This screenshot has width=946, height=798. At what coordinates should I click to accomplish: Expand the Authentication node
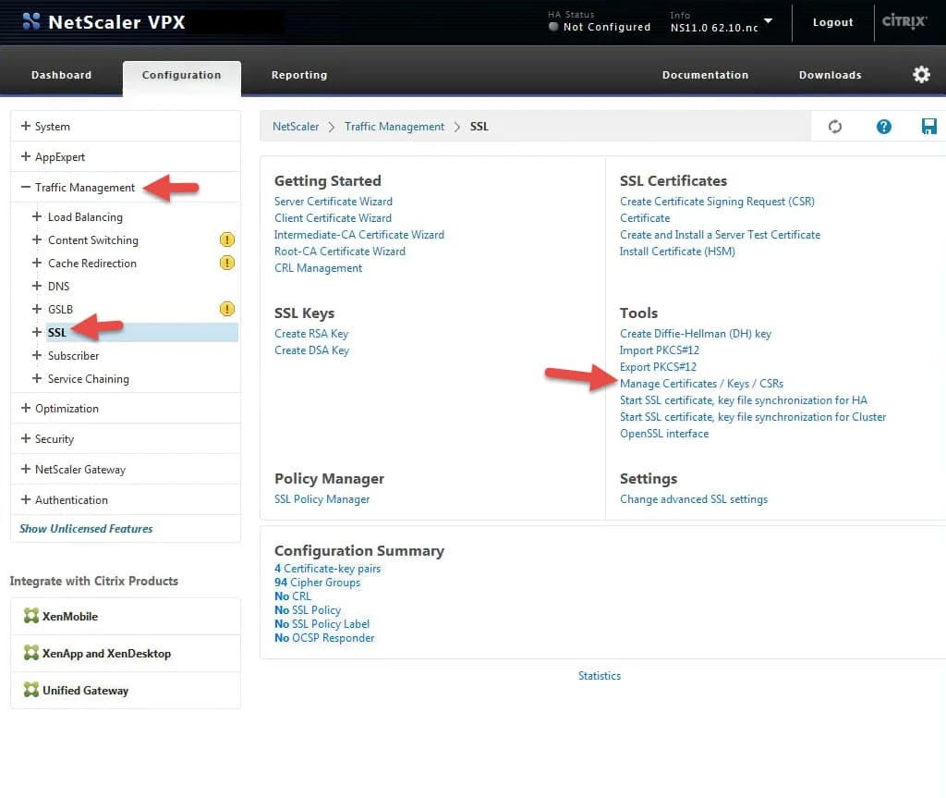[25, 499]
